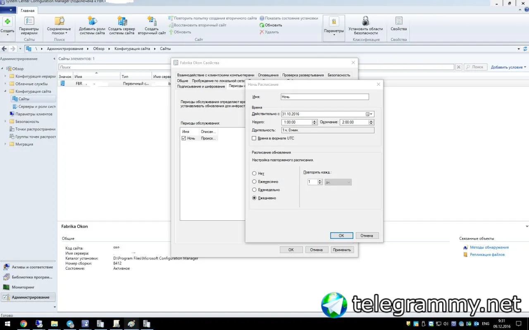
Task: Select Точки распространения tree item
Action: [32, 129]
